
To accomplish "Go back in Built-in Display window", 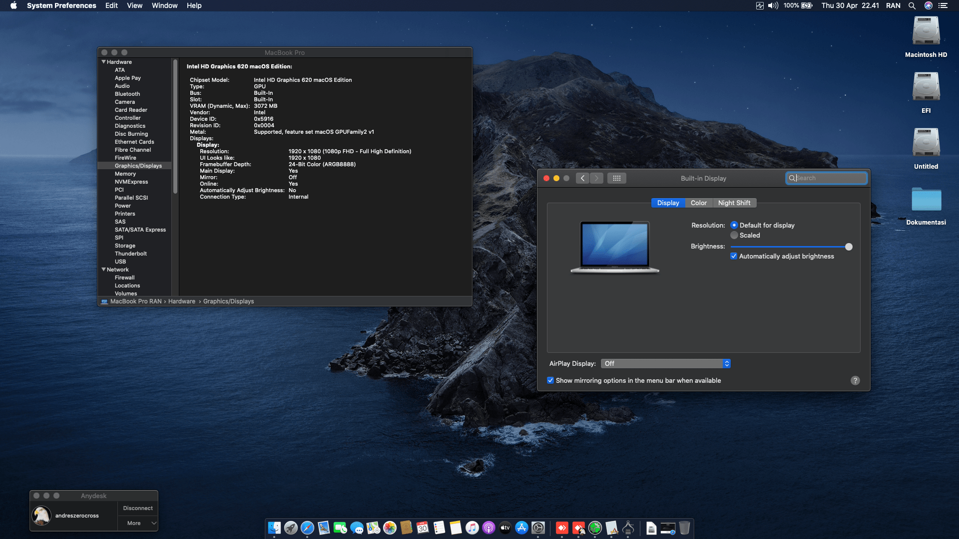I will (582, 178).
